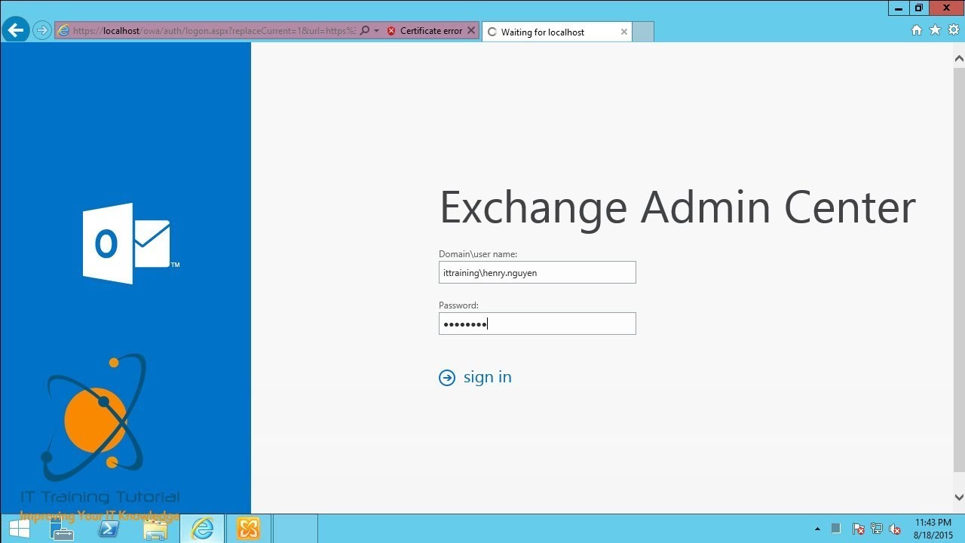The height and width of the screenshot is (543, 965).
Task: Click the network status tray icon
Action: (877, 529)
